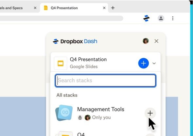Close the Specs browser tab
This screenshot has height=136, width=193.
point(35,8)
